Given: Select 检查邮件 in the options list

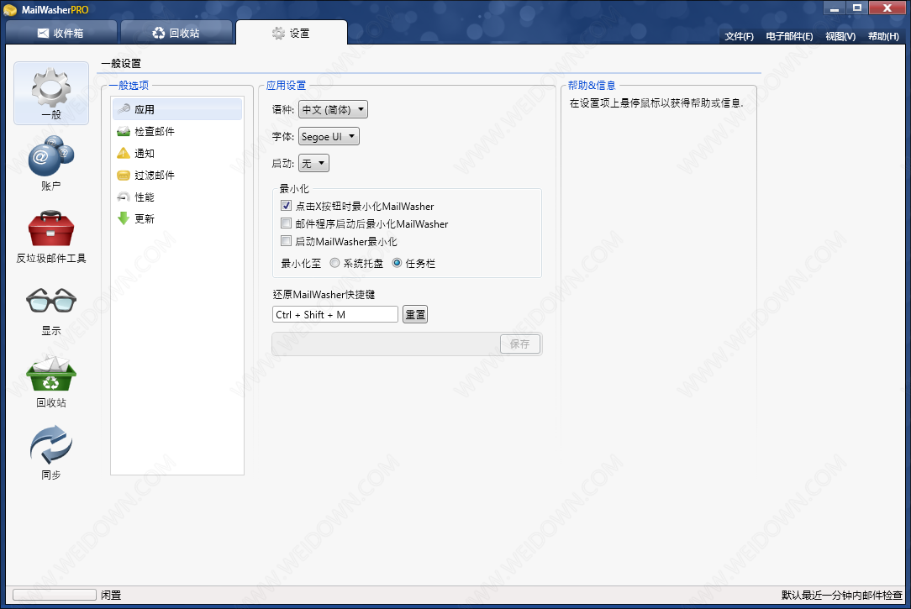Looking at the screenshot, I should [177, 131].
